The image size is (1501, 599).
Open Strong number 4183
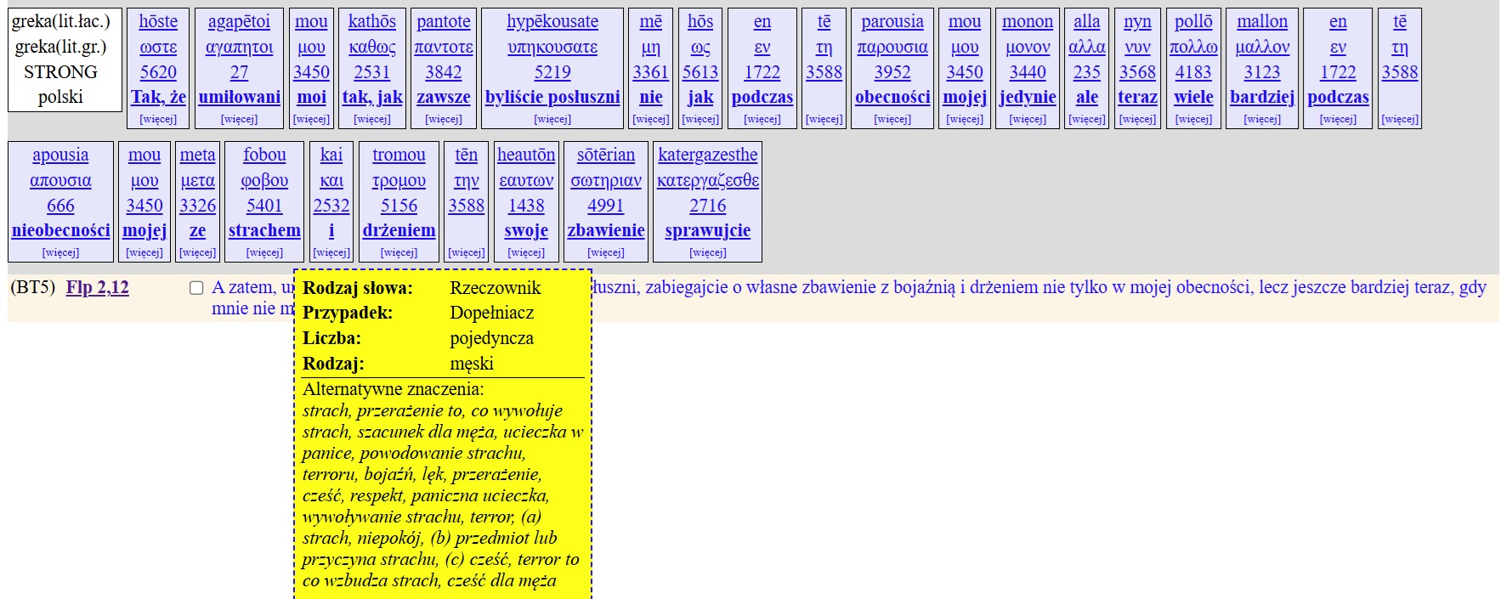click(1193, 72)
